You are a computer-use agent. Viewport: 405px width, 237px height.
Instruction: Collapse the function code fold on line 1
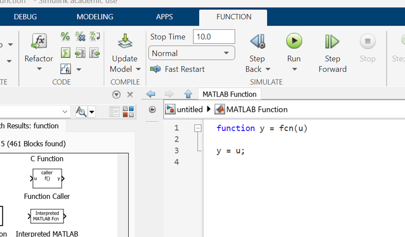point(197,128)
